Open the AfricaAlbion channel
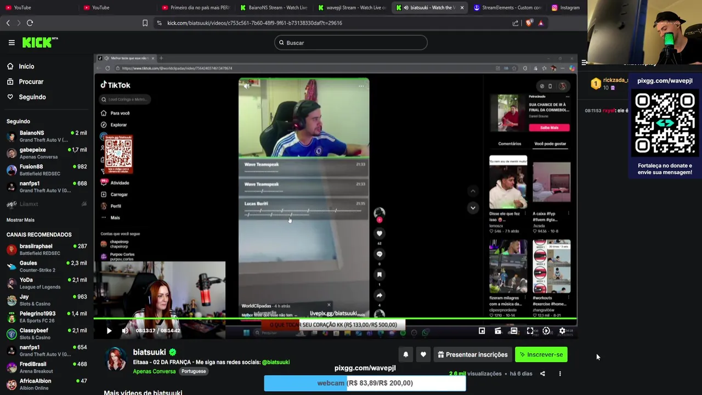The height and width of the screenshot is (395, 702). [47, 384]
